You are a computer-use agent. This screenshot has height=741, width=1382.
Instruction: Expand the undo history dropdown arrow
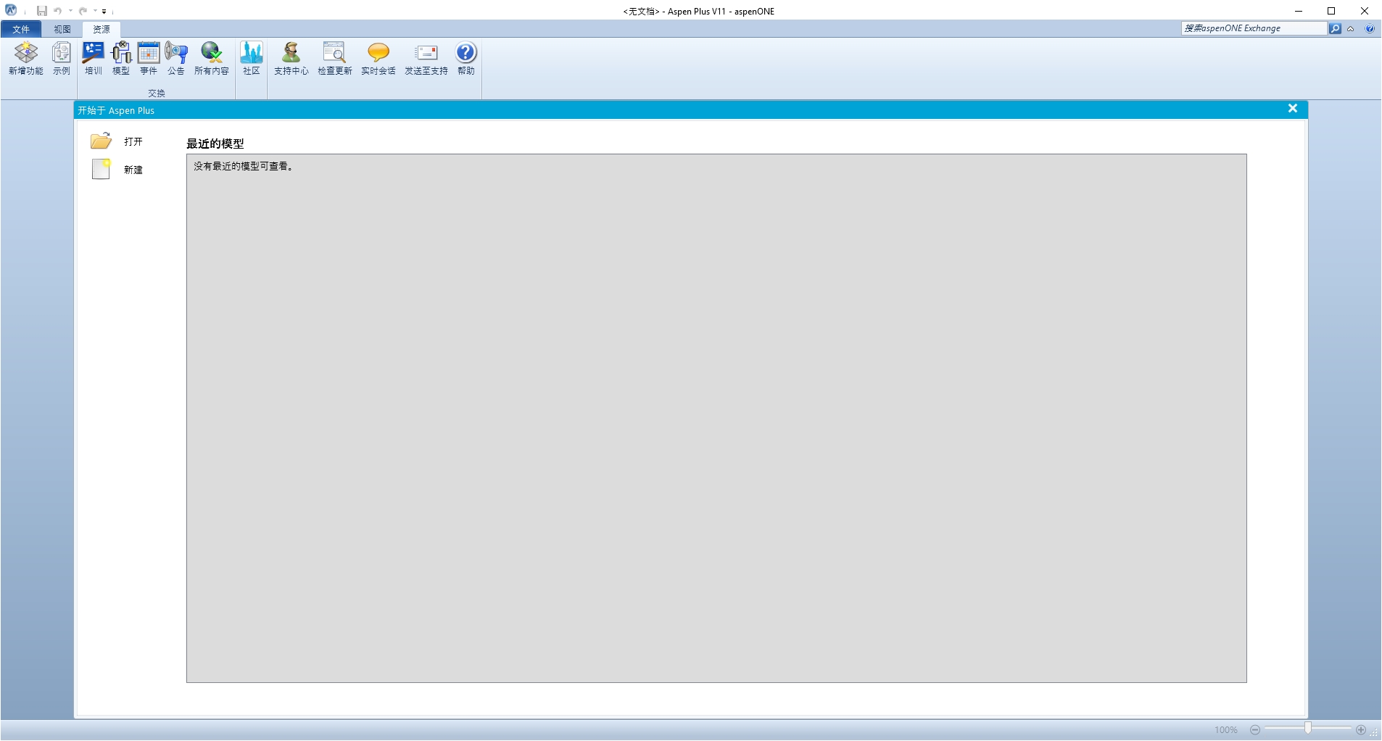click(x=70, y=11)
